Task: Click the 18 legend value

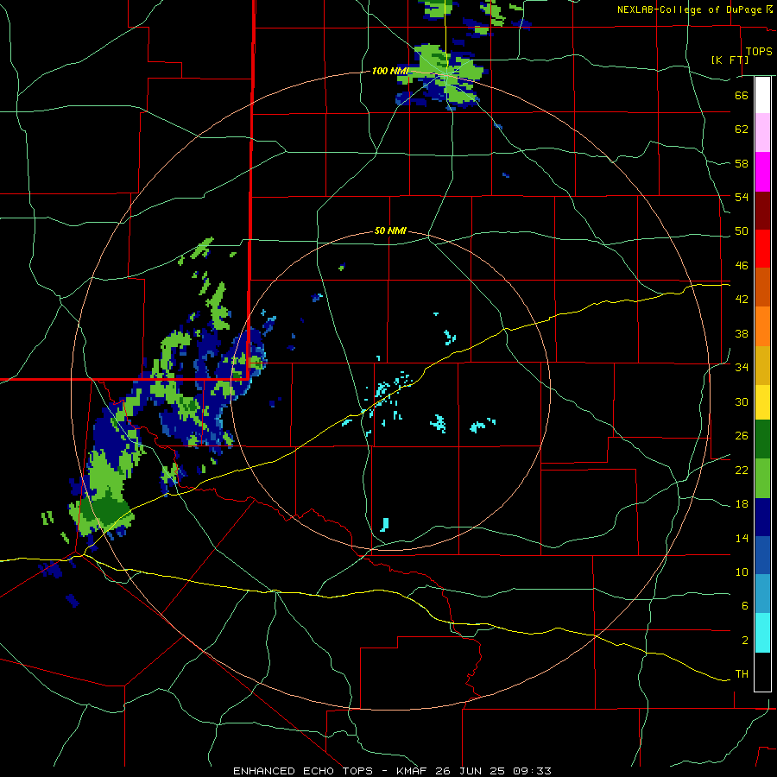Action: click(x=742, y=504)
